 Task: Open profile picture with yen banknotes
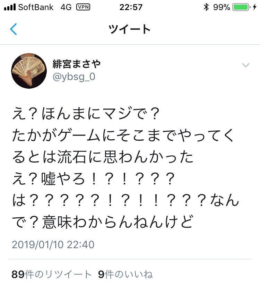pyautogui.click(x=29, y=71)
